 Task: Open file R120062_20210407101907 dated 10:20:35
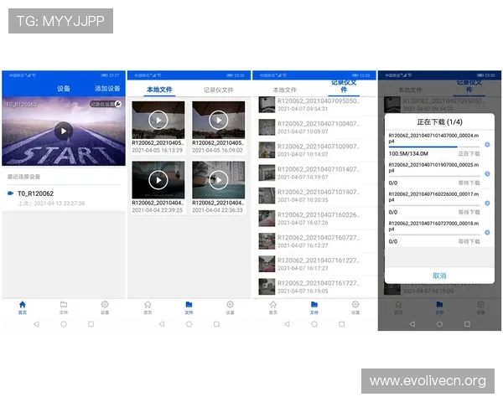[314, 195]
